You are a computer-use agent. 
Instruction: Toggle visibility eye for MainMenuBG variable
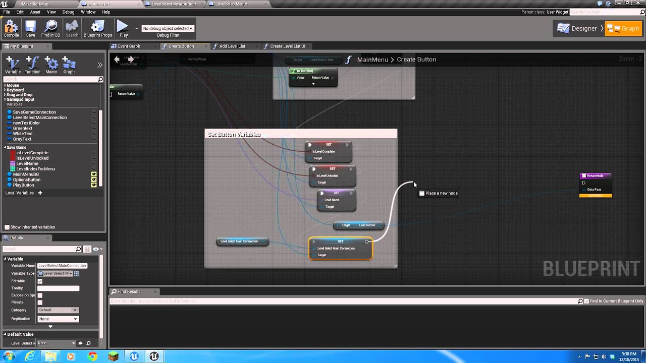(x=94, y=174)
